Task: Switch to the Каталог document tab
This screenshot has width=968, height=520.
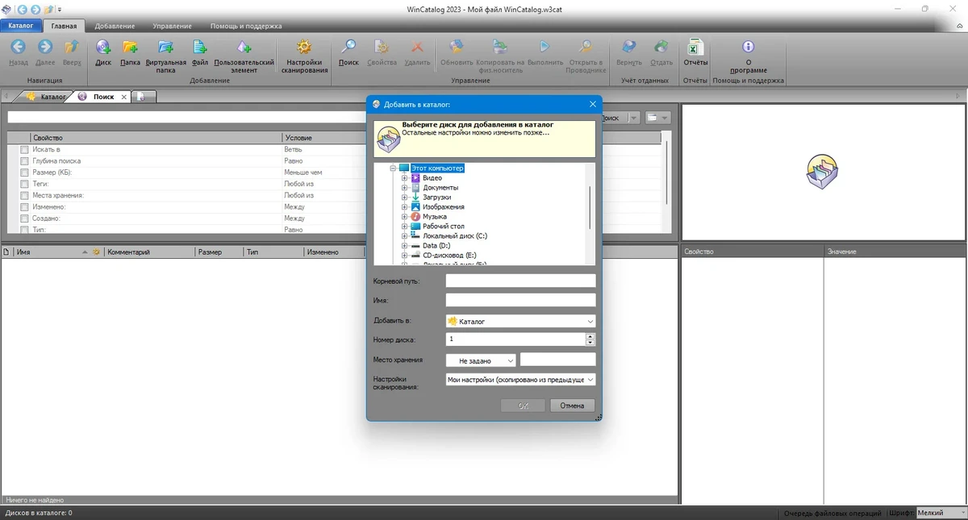Action: 47,97
